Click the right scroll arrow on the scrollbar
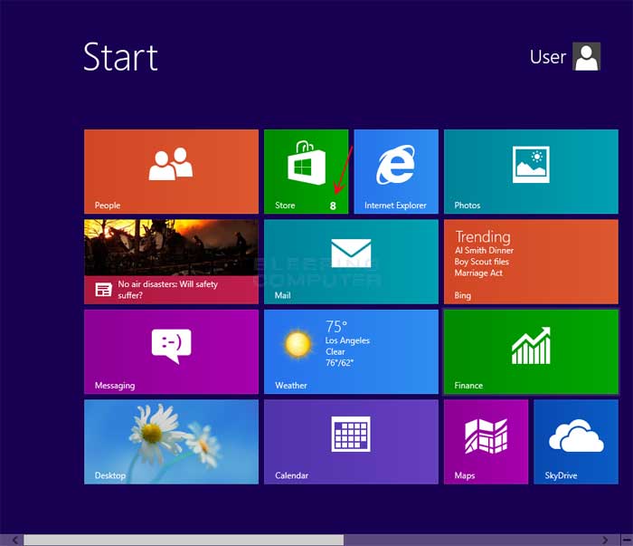The width and height of the screenshot is (633, 546). coord(605,540)
